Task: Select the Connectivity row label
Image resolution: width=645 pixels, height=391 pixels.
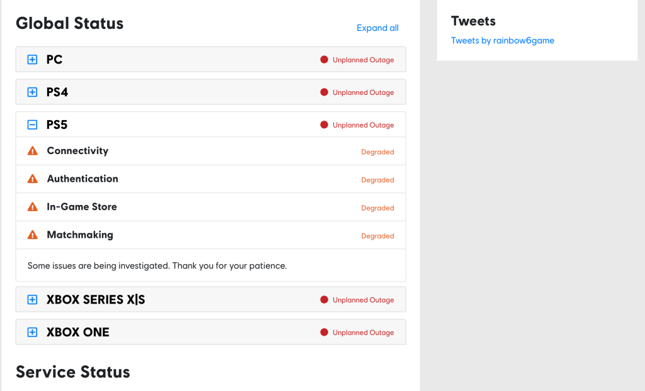Action: [x=77, y=151]
